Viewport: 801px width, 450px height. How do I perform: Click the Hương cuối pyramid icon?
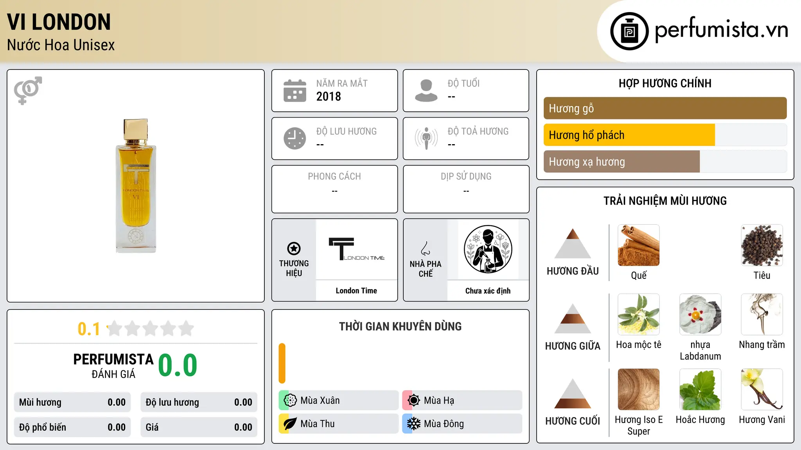pos(573,393)
